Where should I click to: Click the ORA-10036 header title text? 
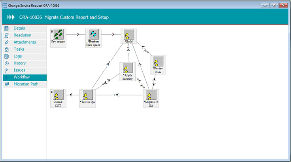click(64, 17)
